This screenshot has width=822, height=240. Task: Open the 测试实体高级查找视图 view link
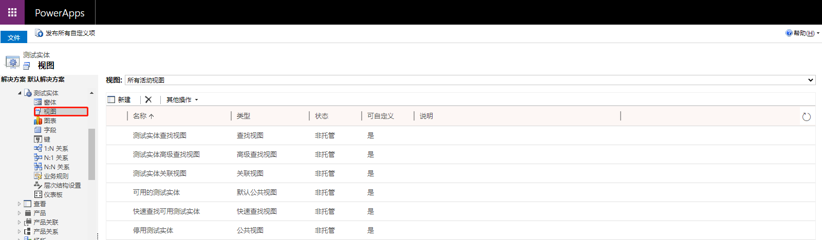pyautogui.click(x=166, y=154)
